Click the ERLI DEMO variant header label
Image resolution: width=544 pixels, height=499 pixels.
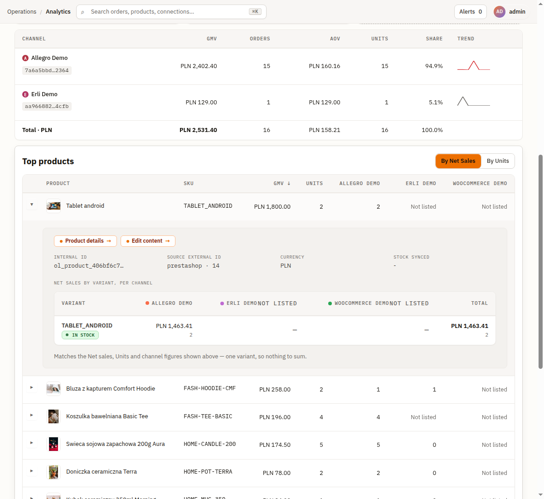point(242,303)
